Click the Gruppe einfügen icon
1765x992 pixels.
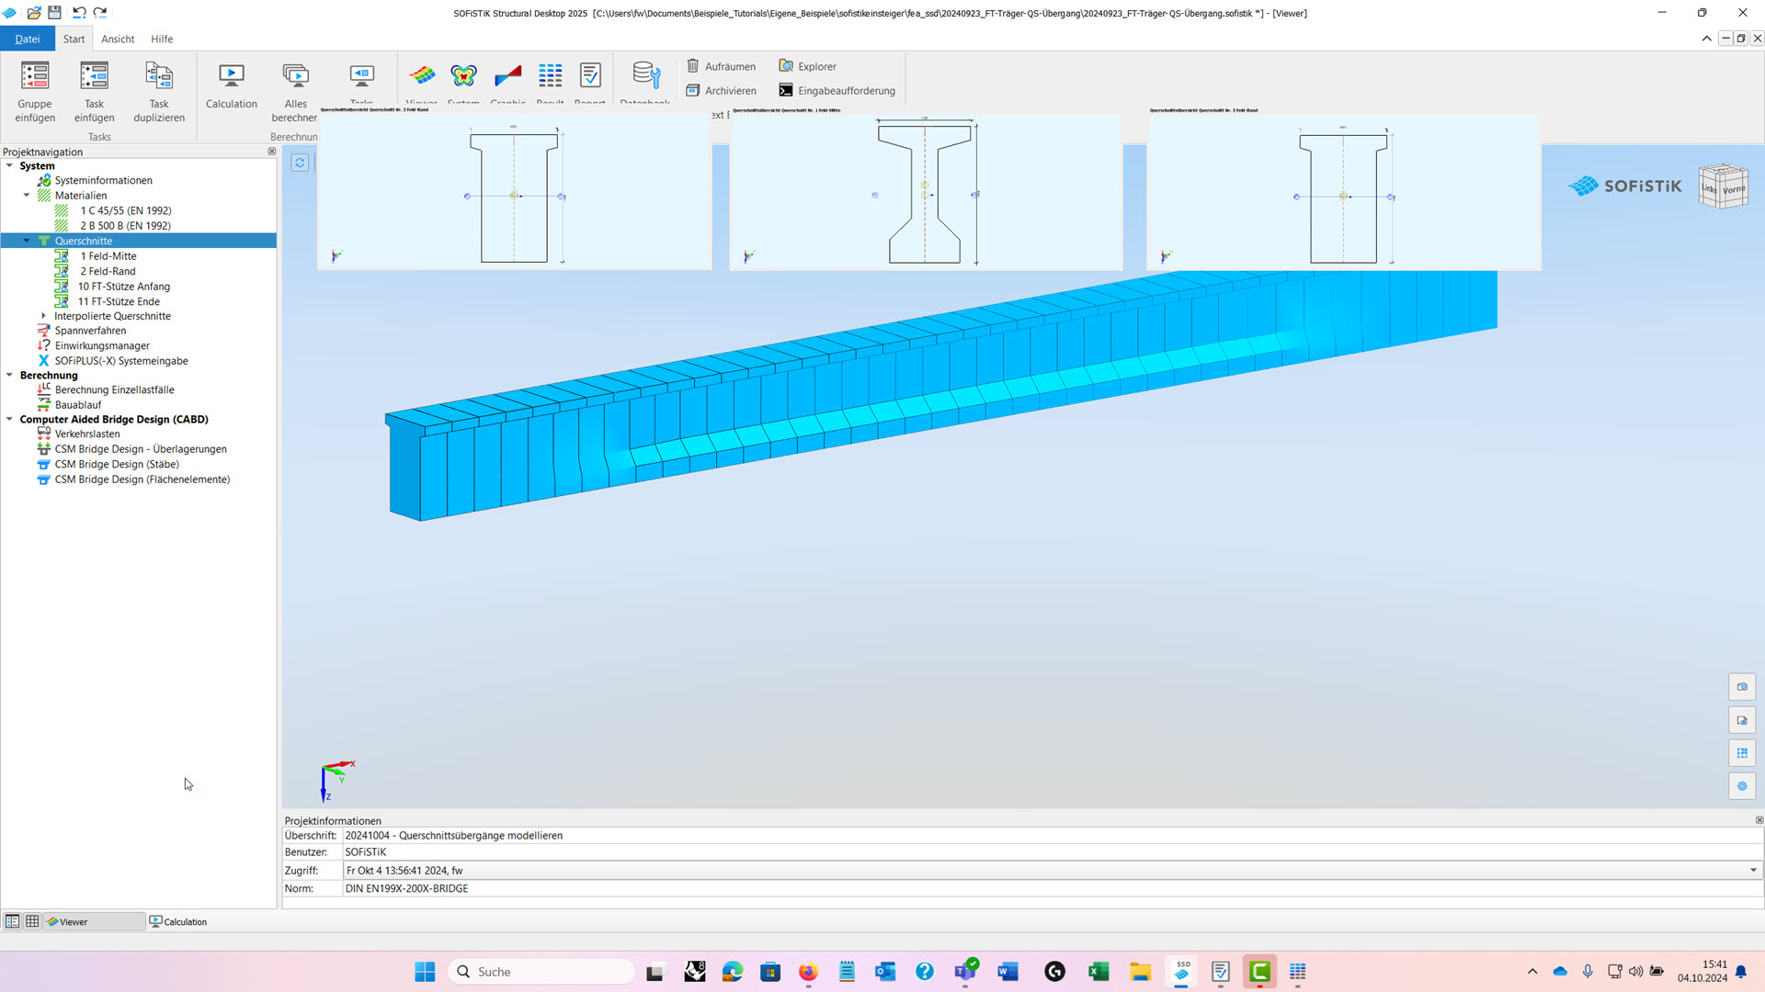(x=35, y=76)
